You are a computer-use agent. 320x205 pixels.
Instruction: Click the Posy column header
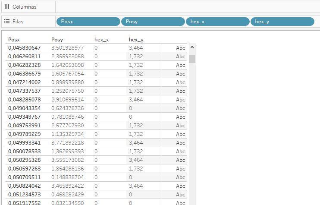tap(57, 40)
